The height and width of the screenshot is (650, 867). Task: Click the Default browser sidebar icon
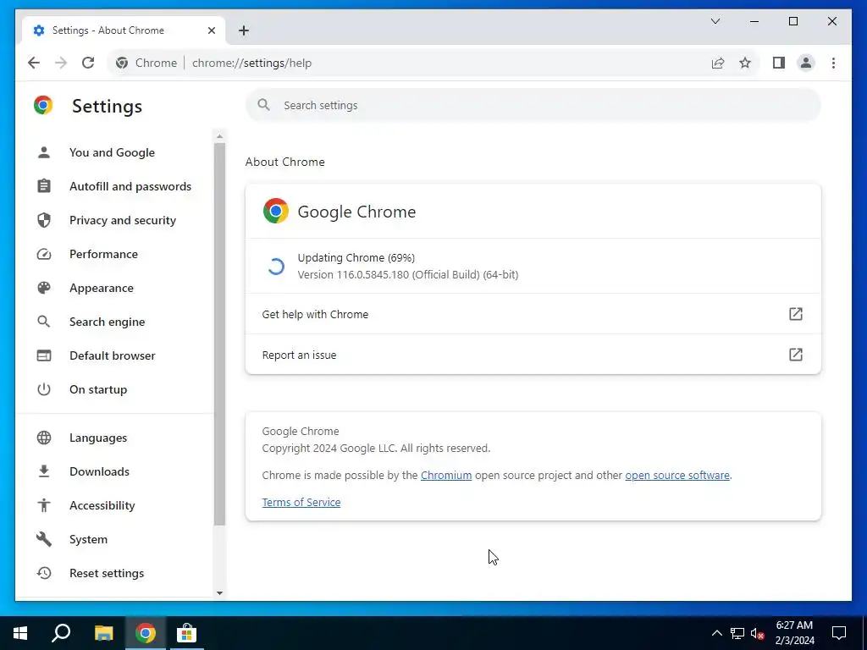(x=44, y=355)
